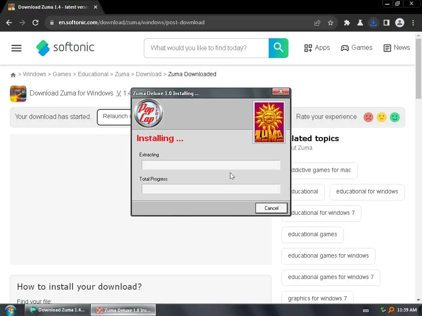Open 'addictive games for mac' topic
The height and width of the screenshot is (316, 422).
point(324,170)
